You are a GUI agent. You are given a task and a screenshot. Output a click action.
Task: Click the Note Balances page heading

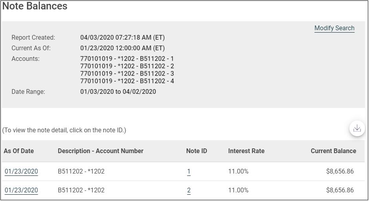coord(35,7)
